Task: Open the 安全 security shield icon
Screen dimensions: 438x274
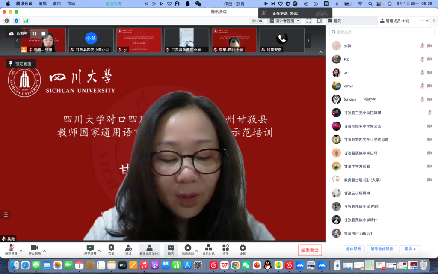Action: [x=111, y=248]
